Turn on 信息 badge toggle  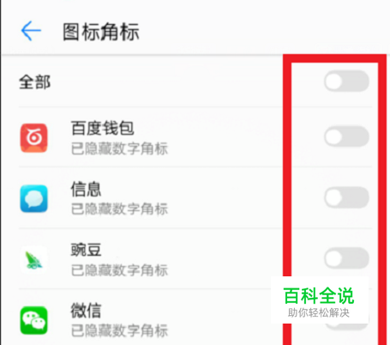point(346,197)
